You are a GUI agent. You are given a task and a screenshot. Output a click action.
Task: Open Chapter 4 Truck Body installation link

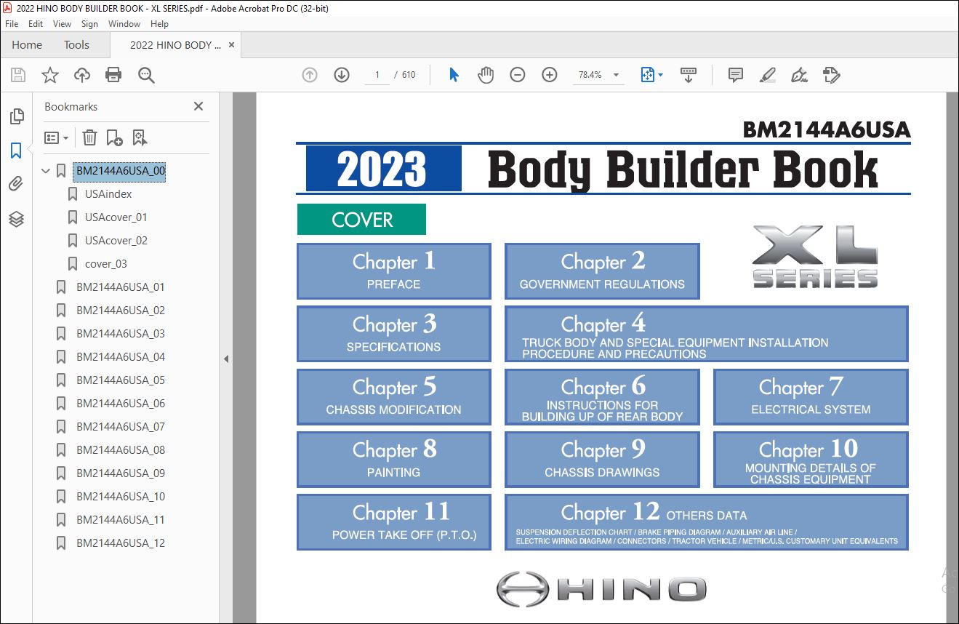coord(707,334)
